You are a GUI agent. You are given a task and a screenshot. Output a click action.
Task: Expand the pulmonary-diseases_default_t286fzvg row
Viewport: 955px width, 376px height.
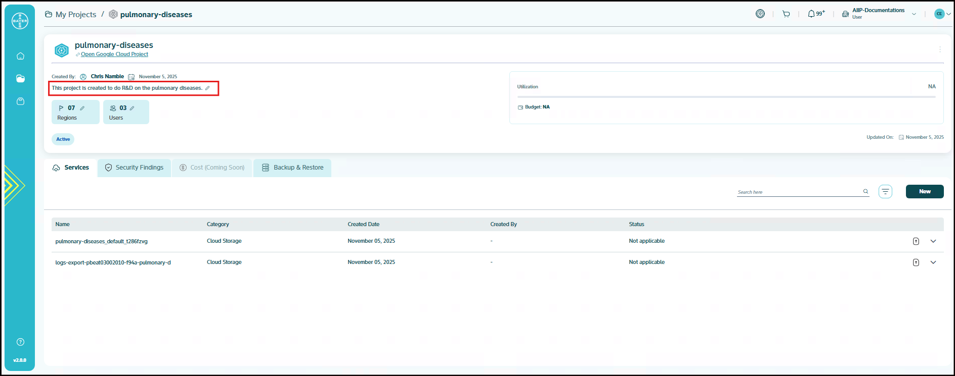933,241
